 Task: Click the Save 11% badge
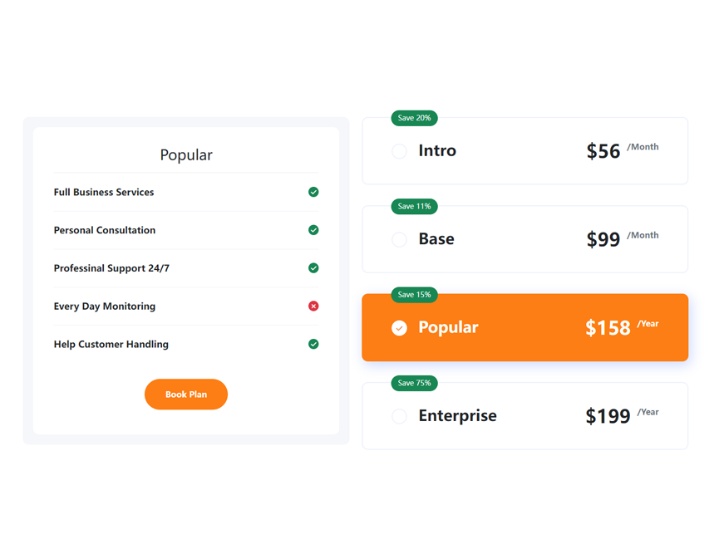[414, 207]
